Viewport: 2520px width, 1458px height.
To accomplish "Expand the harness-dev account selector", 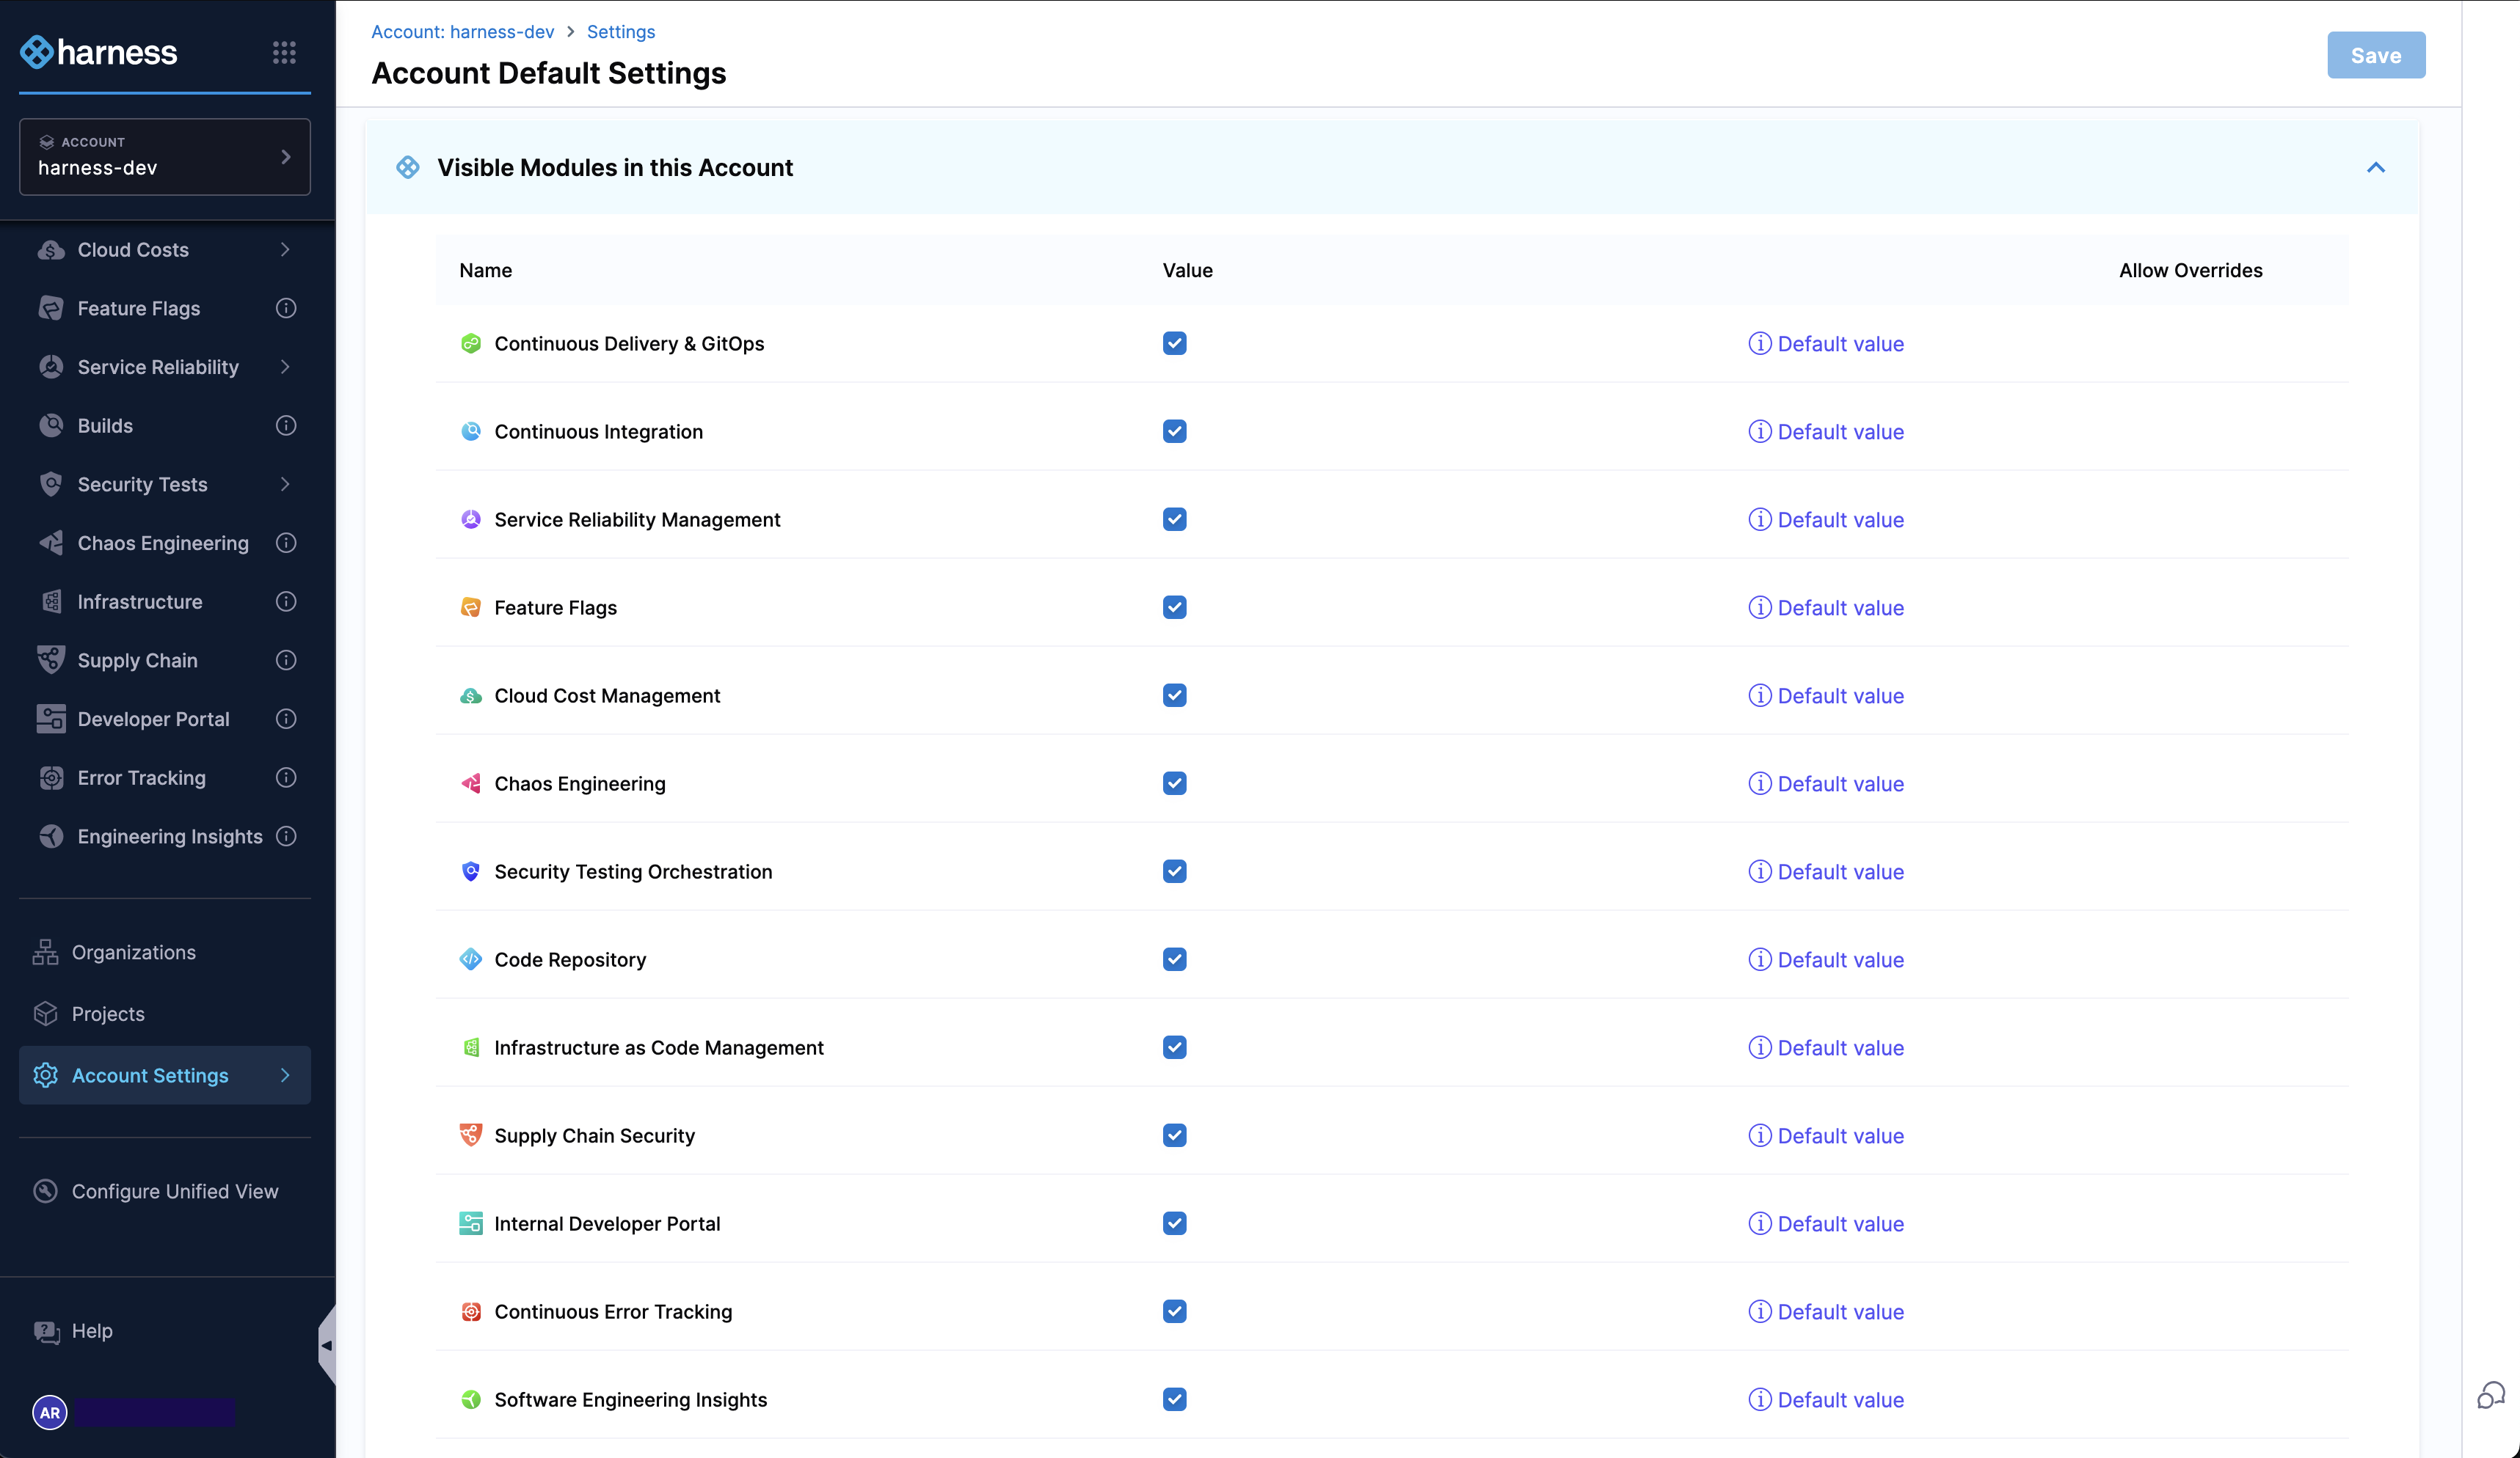I will [165, 157].
